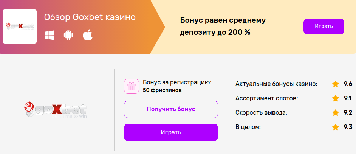Click the star beside rating 9.2
The image size is (356, 154).
click(x=335, y=112)
